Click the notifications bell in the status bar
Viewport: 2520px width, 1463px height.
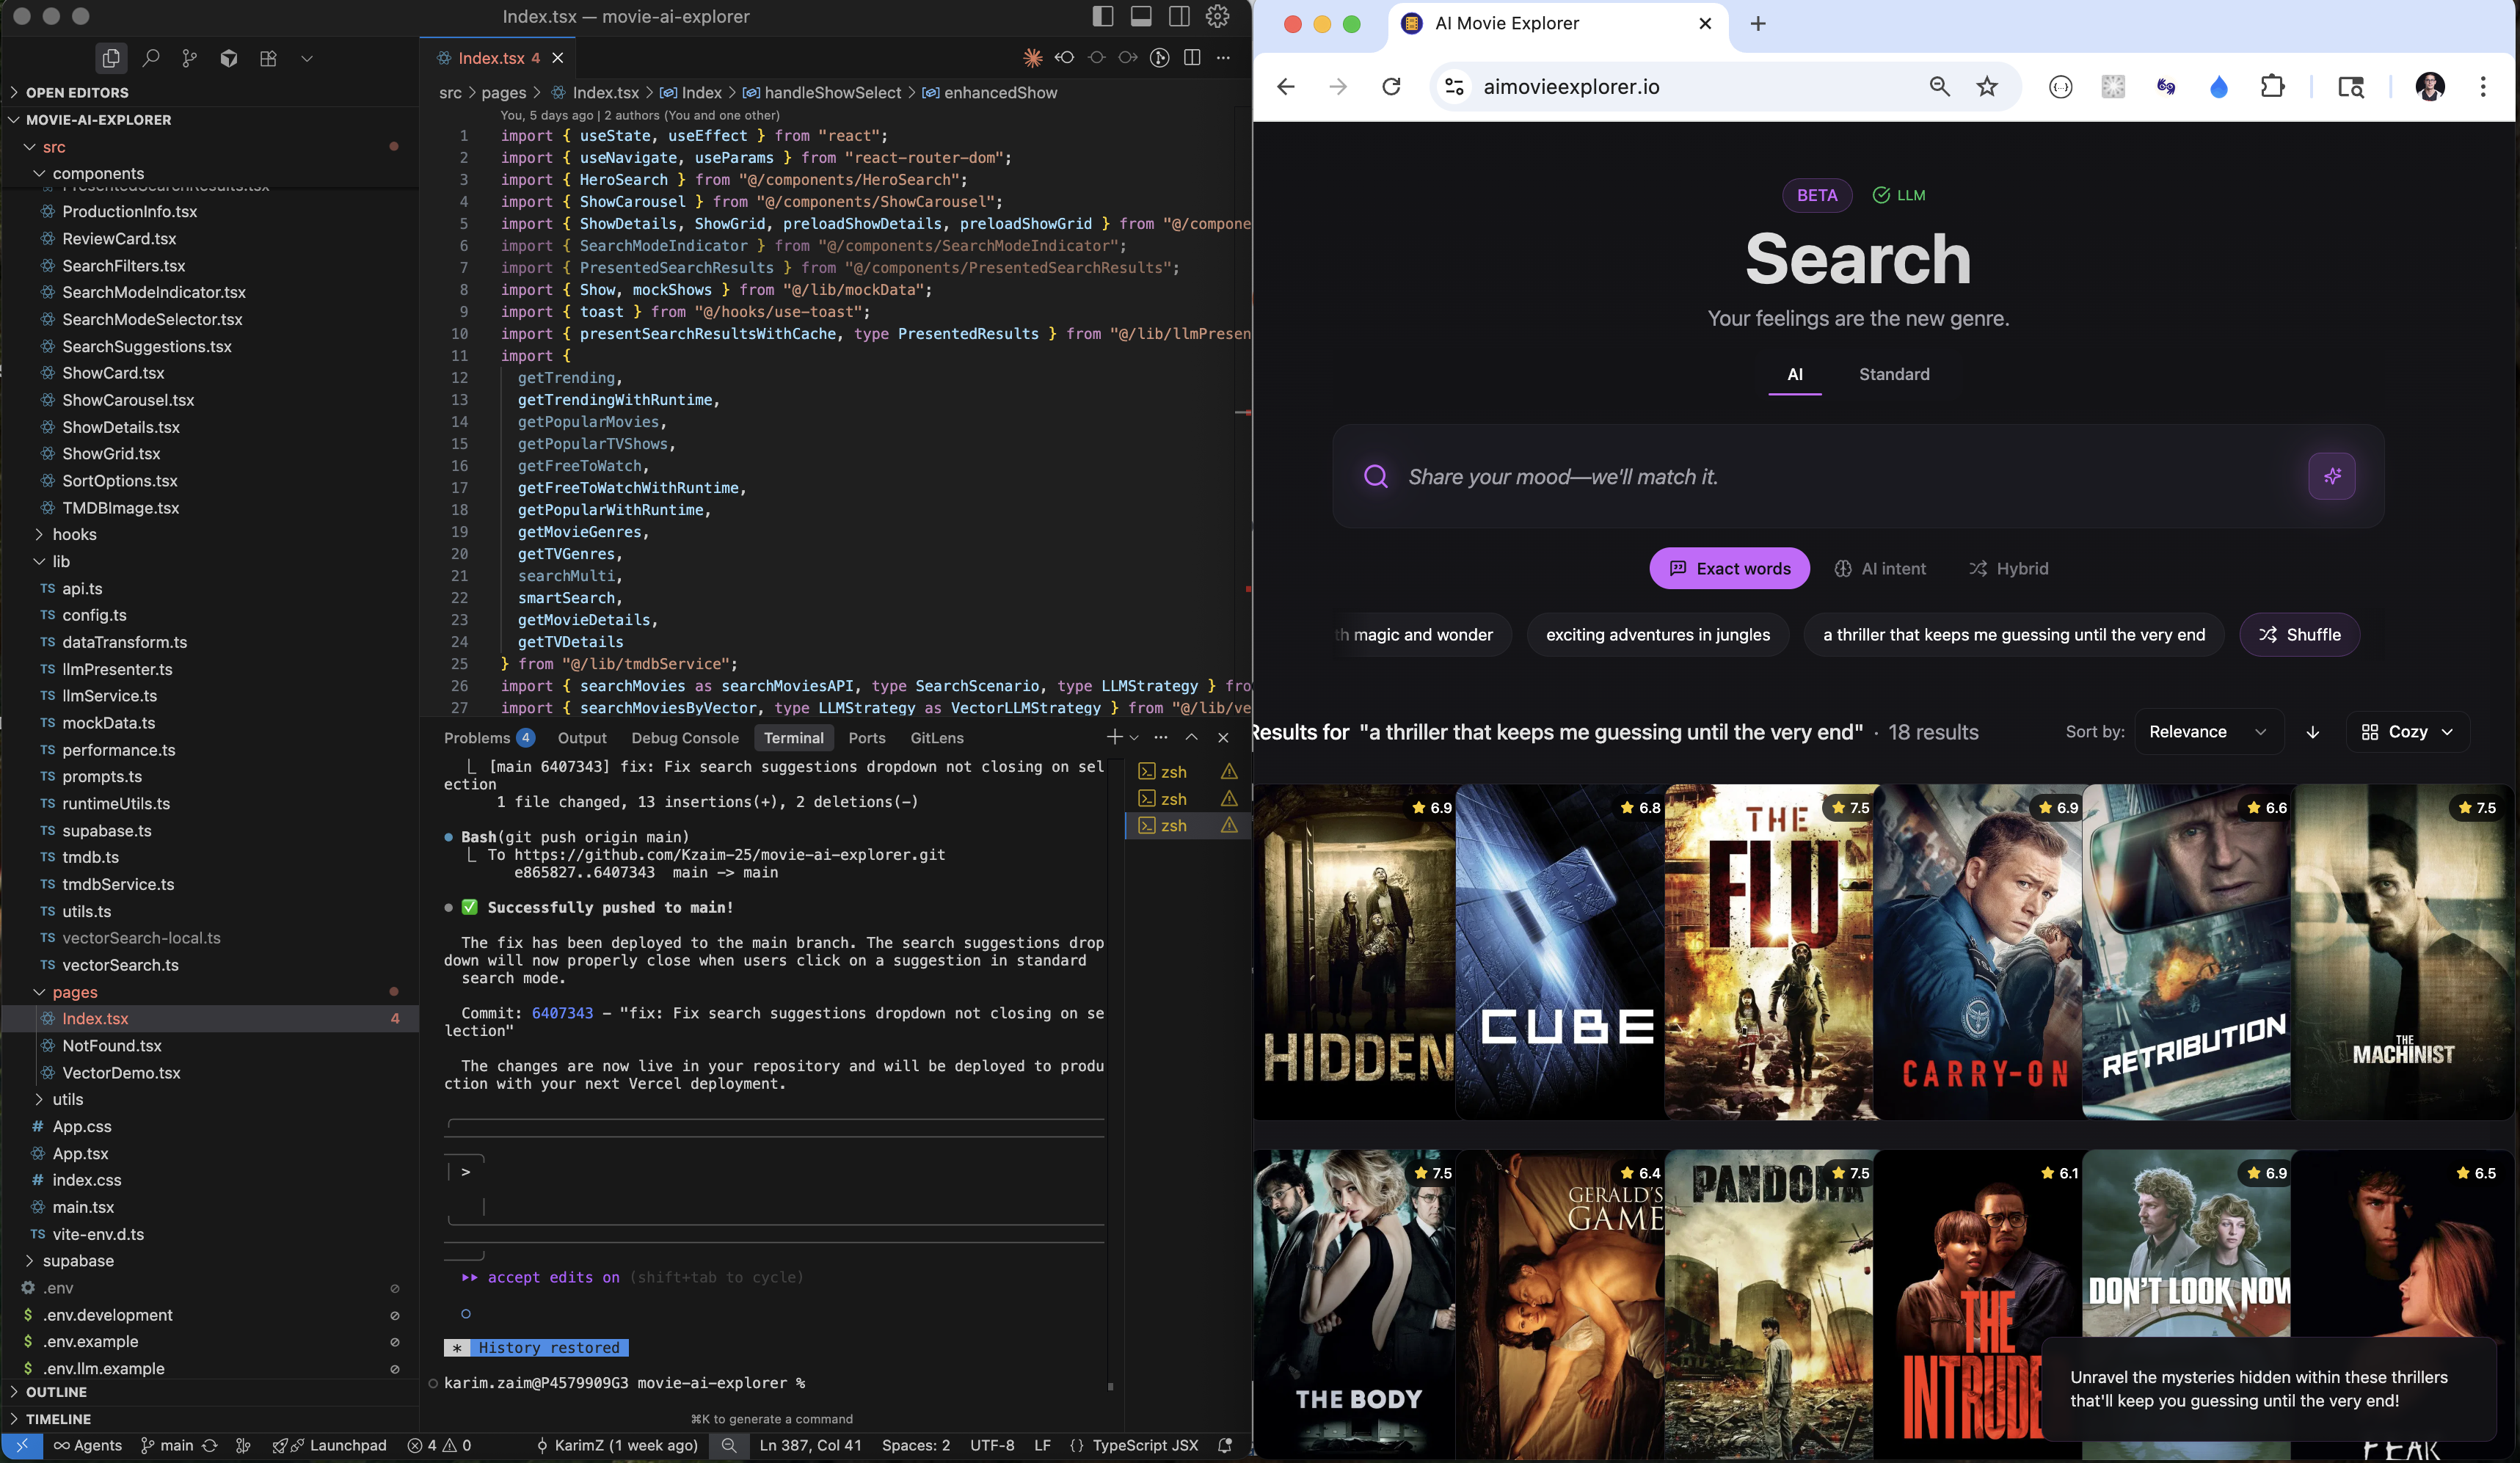1224,1445
